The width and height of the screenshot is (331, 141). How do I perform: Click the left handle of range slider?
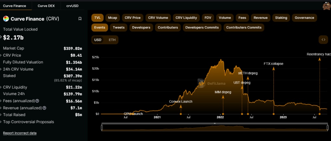[x=102, y=127]
